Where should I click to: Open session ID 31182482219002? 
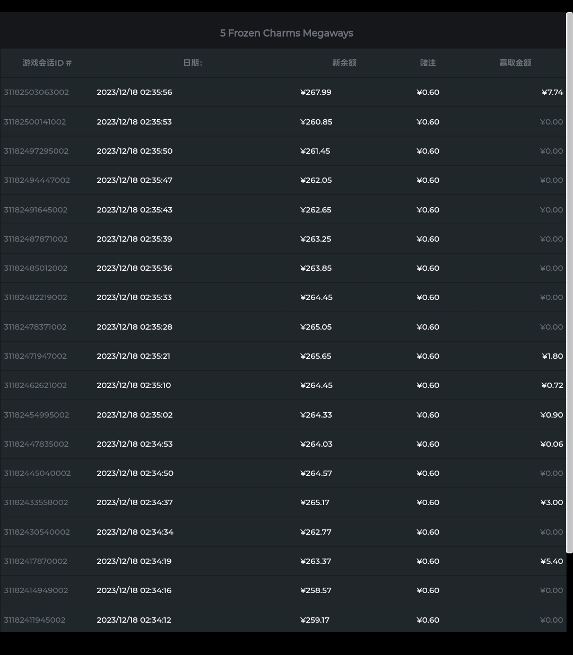36,297
